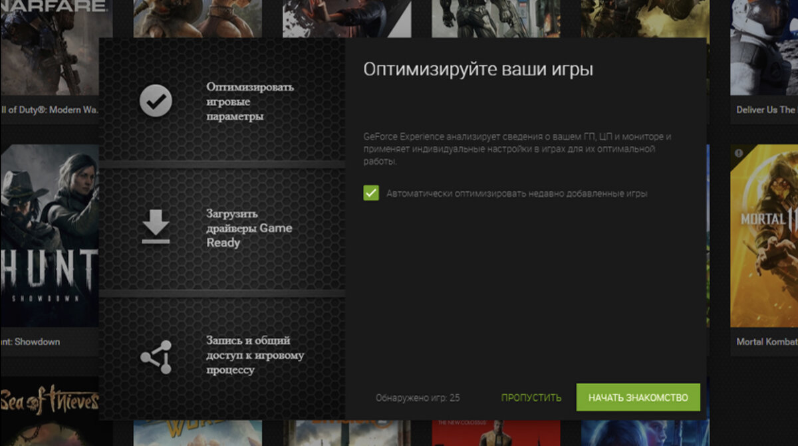The image size is (798, 446).
Task: Select the 'Оптимизировать игровые параметры' section
Action: pos(222,100)
